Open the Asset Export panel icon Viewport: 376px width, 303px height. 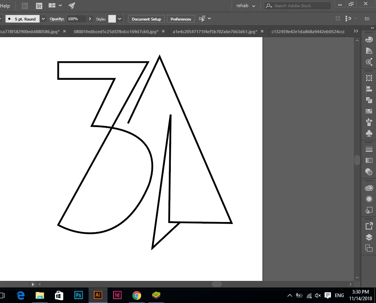click(x=369, y=226)
